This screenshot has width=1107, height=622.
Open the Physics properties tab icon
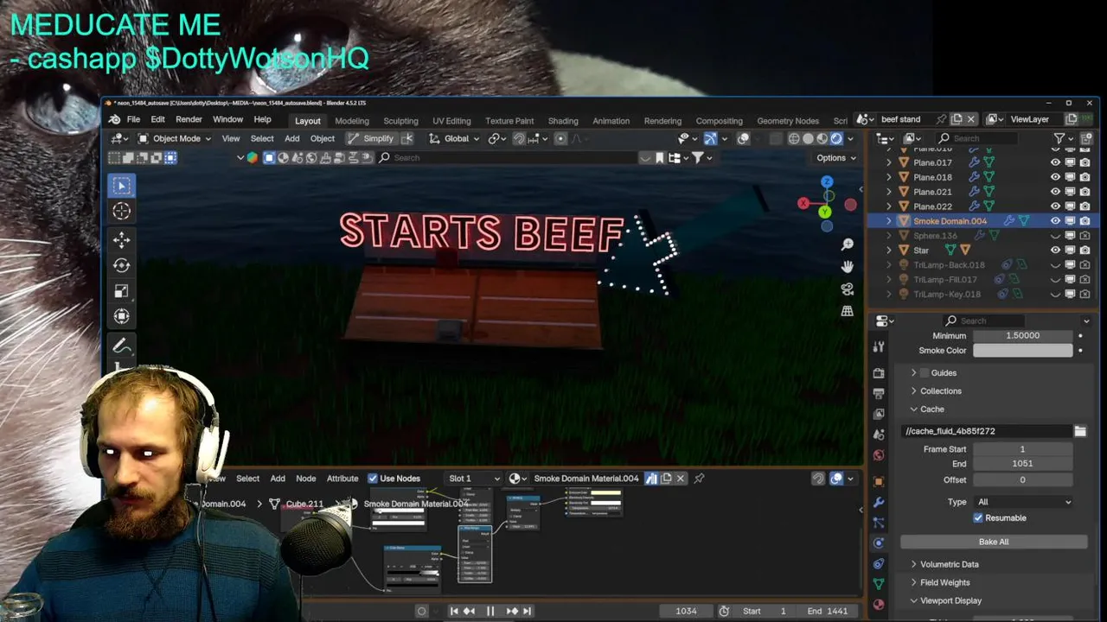click(879, 543)
